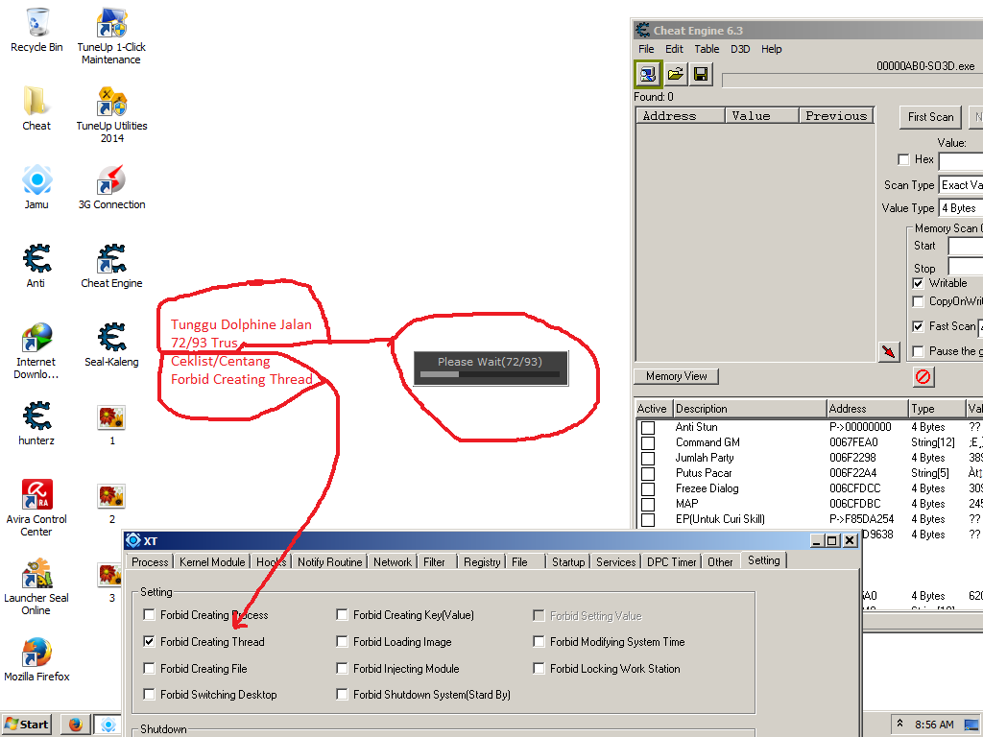Image resolution: width=983 pixels, height=737 pixels.
Task: Click the Cheat Engine scan progress bar
Action: click(852, 80)
